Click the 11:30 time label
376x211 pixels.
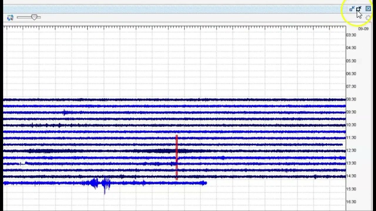point(351,138)
